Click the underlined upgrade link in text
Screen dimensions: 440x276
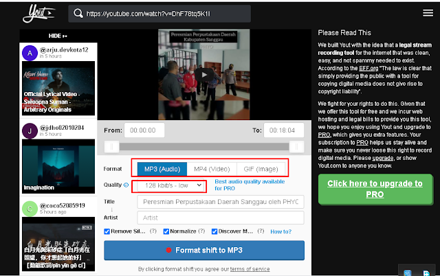[383, 158]
